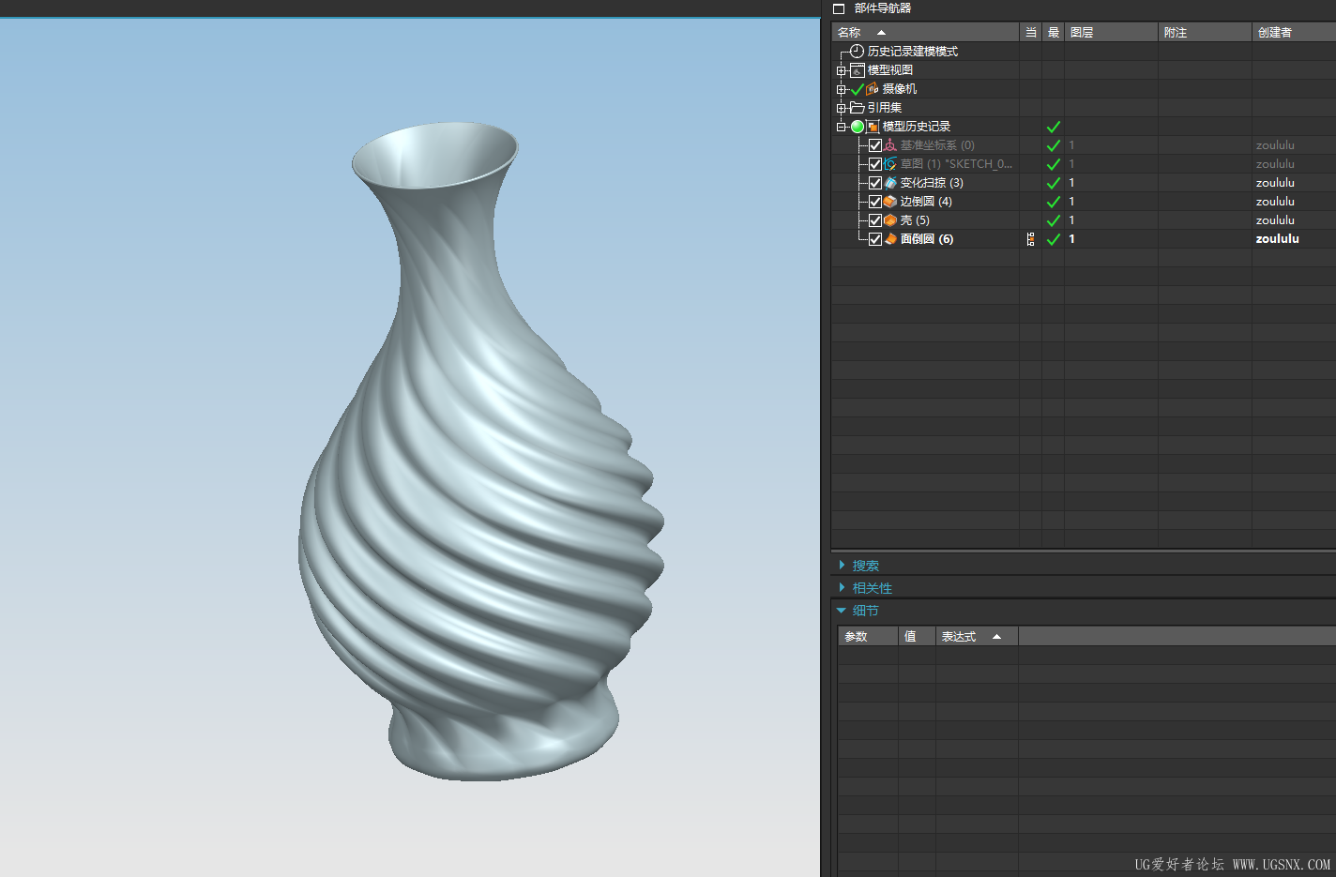
Task: Expand the 模型视图 tree node
Action: 842,70
